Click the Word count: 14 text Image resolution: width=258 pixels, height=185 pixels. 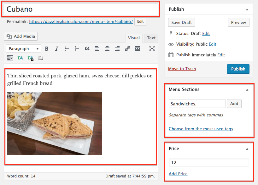click(21, 176)
